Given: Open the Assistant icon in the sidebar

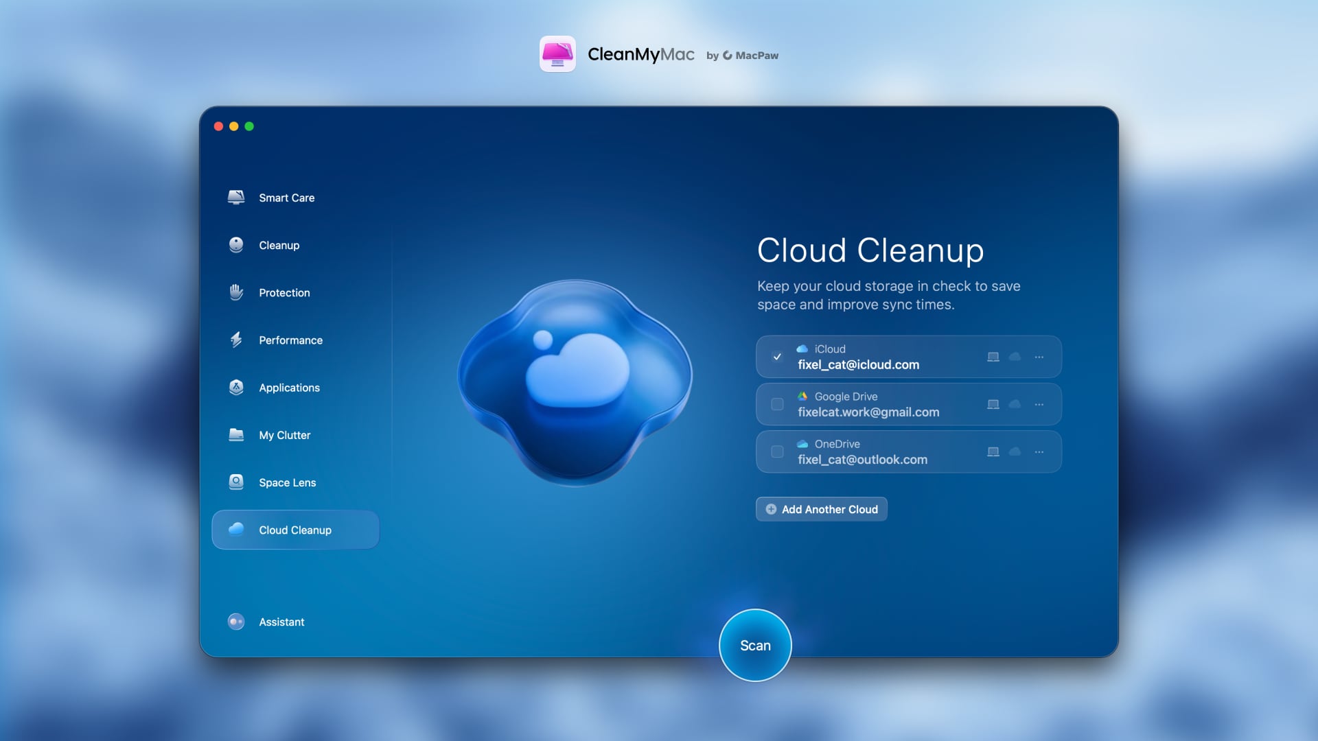Looking at the screenshot, I should click(236, 622).
